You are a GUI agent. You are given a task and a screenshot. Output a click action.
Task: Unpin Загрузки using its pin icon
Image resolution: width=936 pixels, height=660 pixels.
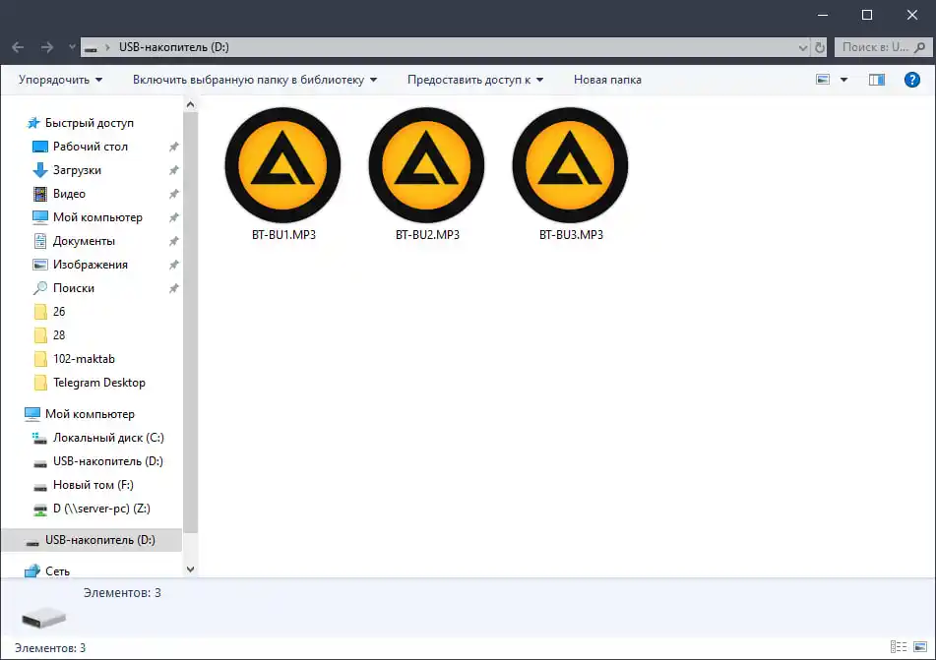[x=173, y=171]
